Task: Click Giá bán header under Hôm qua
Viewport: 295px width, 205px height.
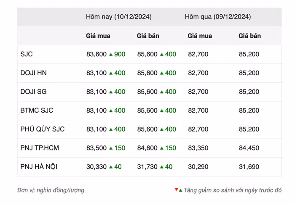Action: coord(249,36)
